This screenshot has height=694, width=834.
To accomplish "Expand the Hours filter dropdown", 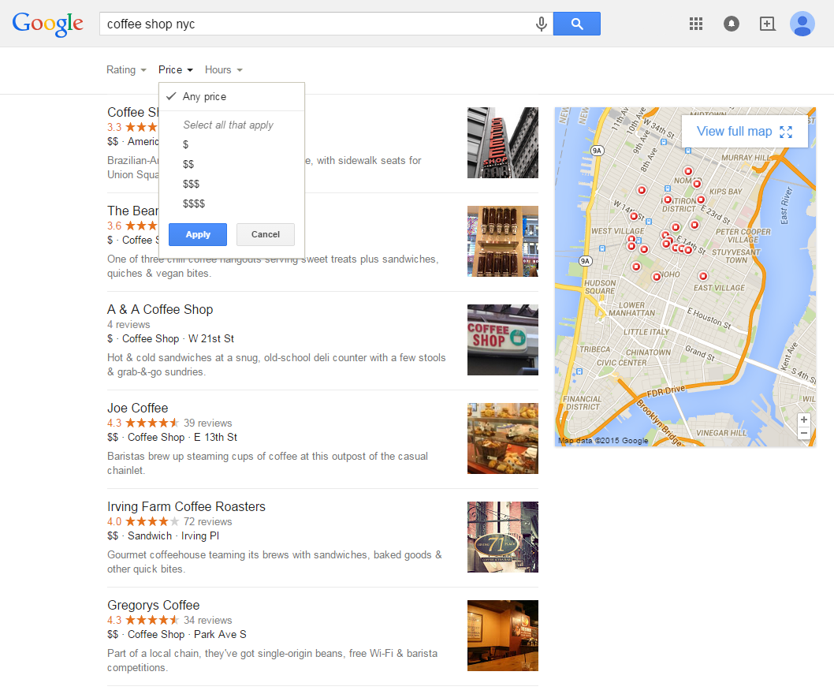I will point(223,69).
